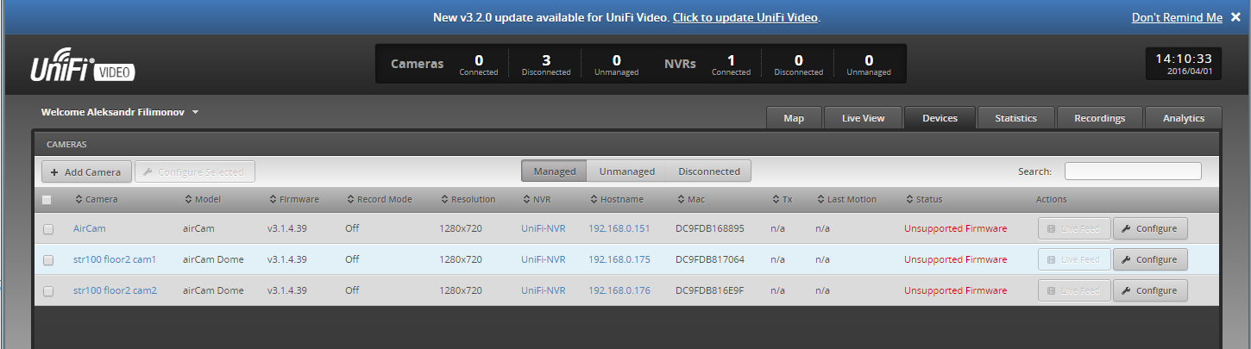Expand the Welcome Aleksandr Filimonov user menu

[121, 112]
